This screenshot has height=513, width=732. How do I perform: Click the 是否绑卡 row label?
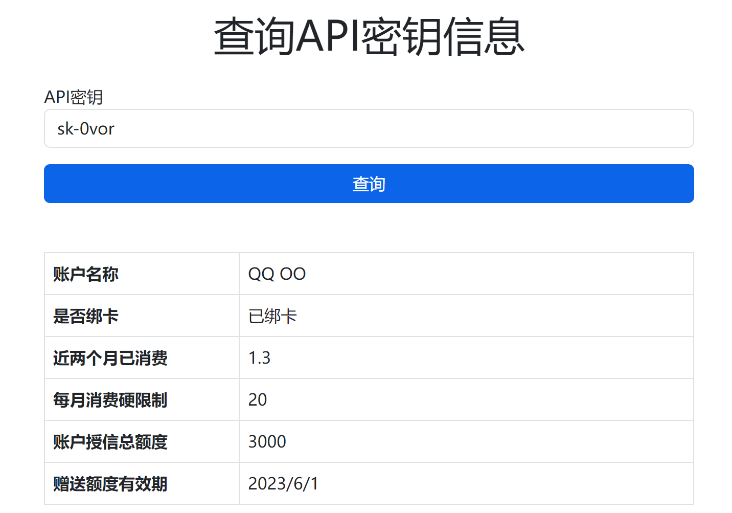pos(85,316)
